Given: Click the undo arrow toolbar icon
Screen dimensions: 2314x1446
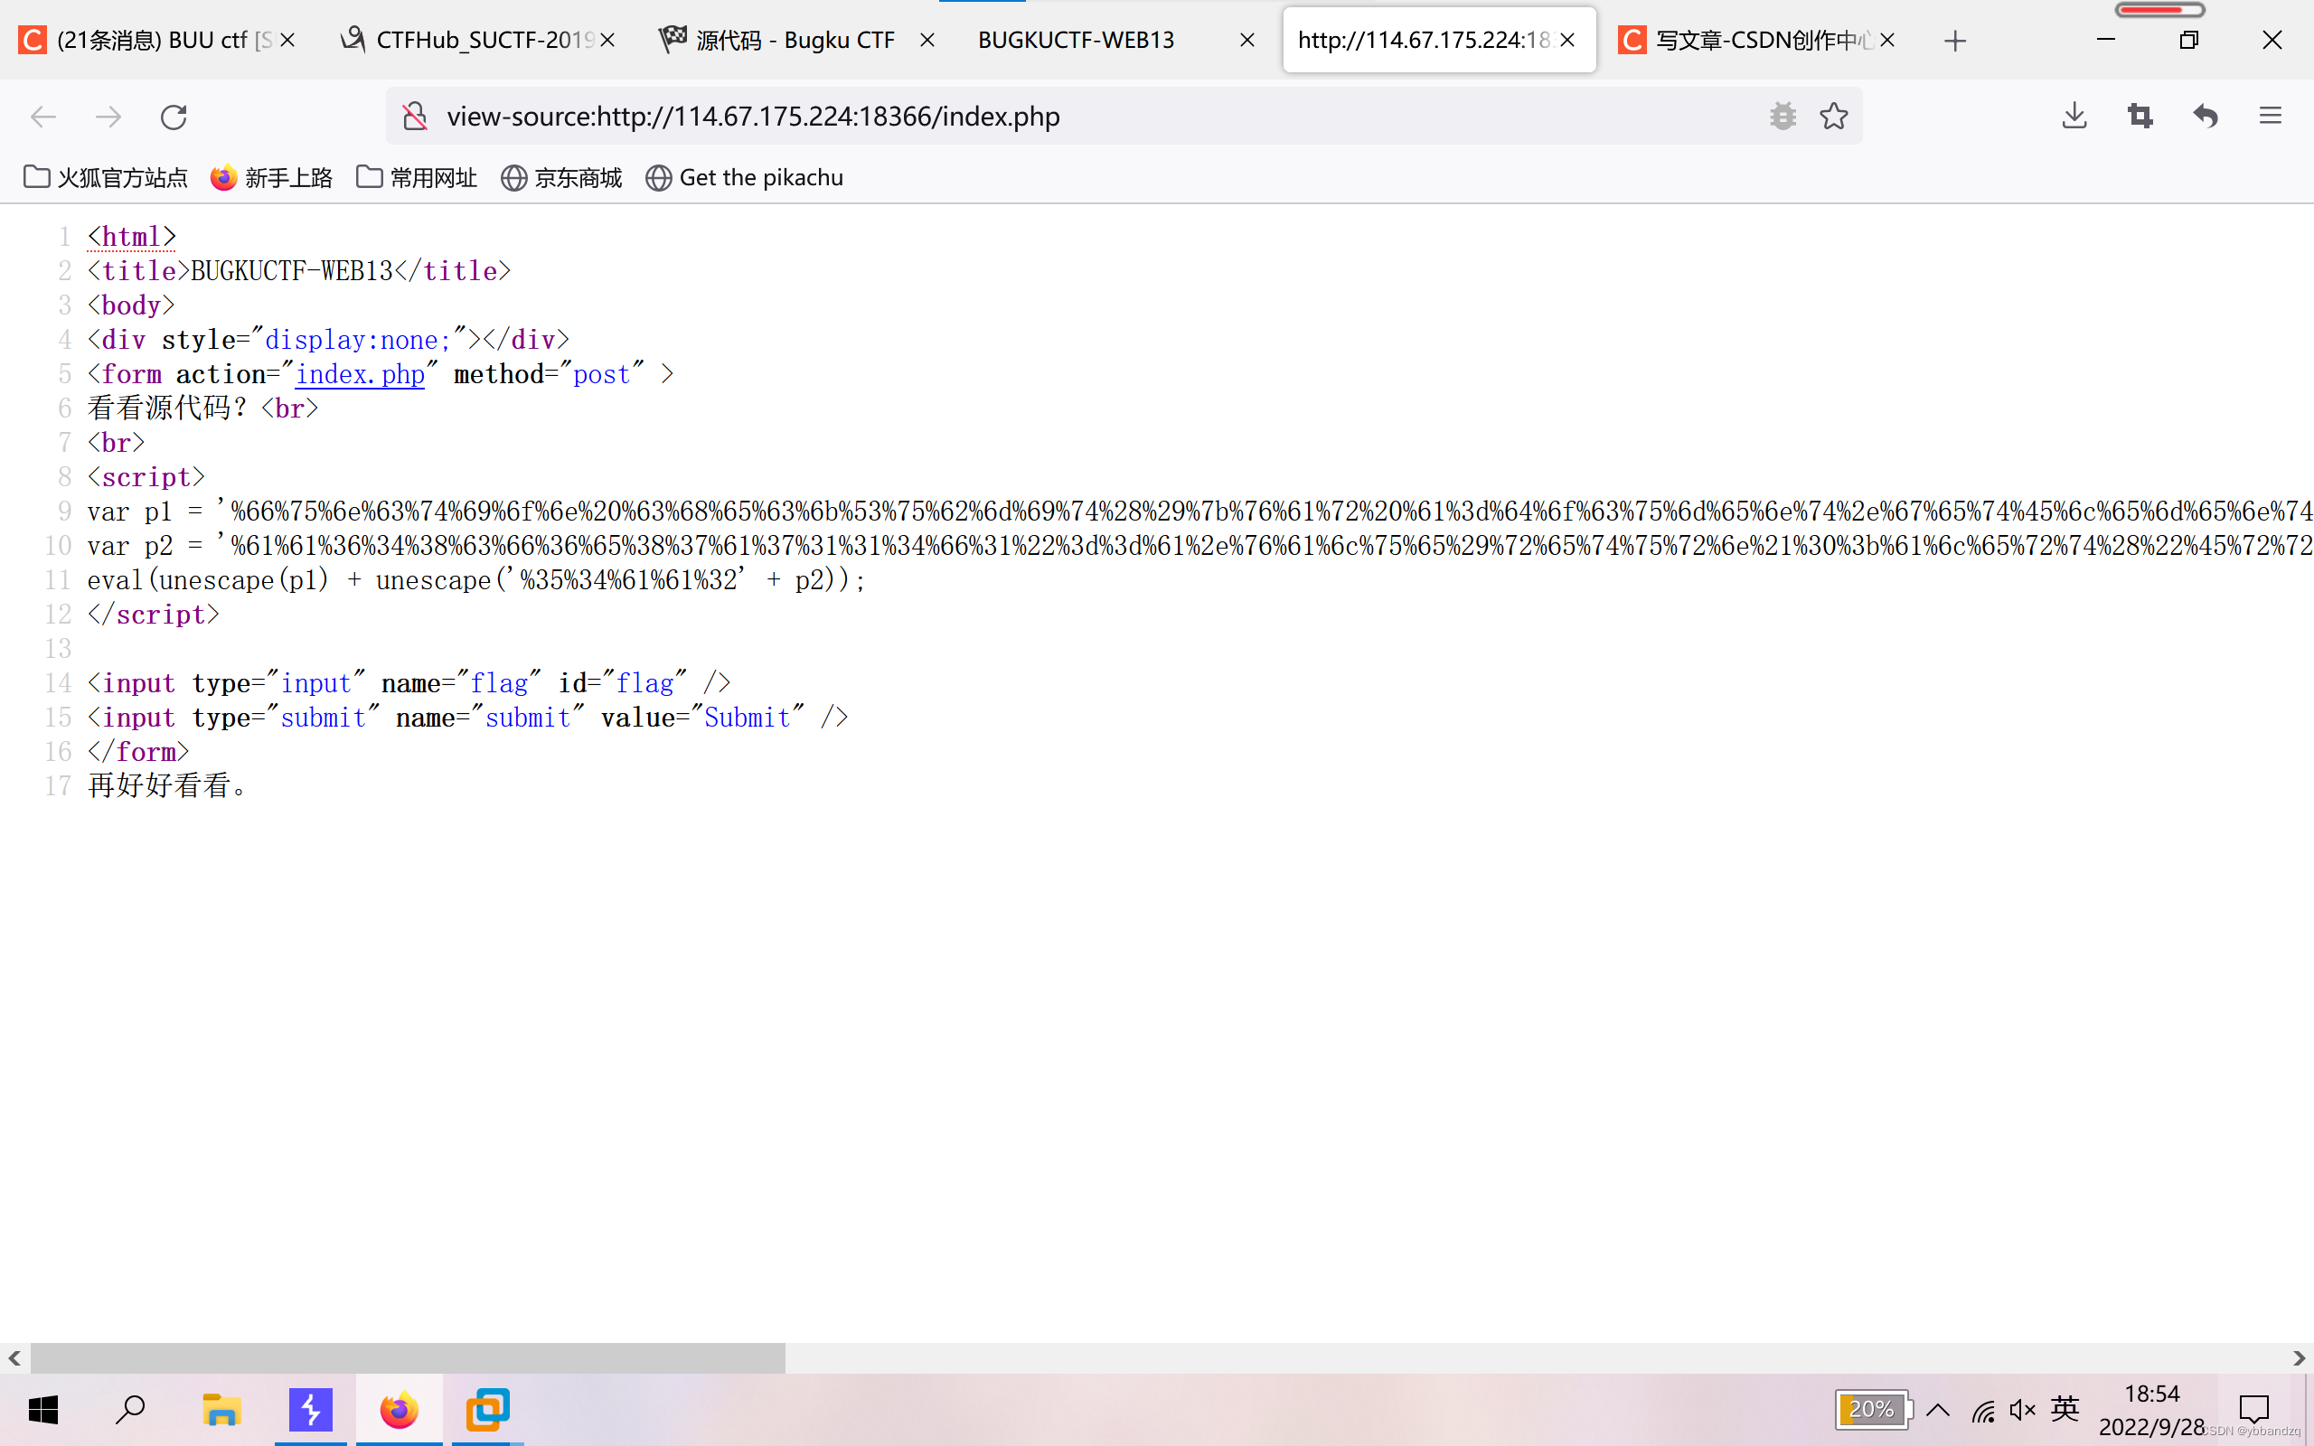Looking at the screenshot, I should (2205, 117).
